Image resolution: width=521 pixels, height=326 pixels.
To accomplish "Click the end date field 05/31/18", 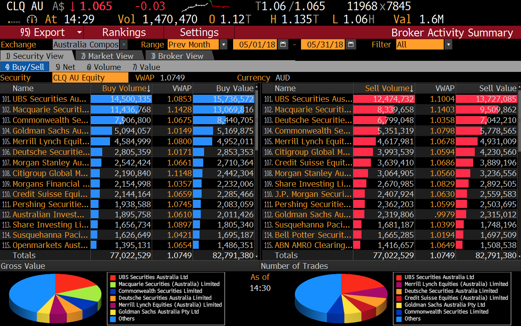I will tap(323, 45).
